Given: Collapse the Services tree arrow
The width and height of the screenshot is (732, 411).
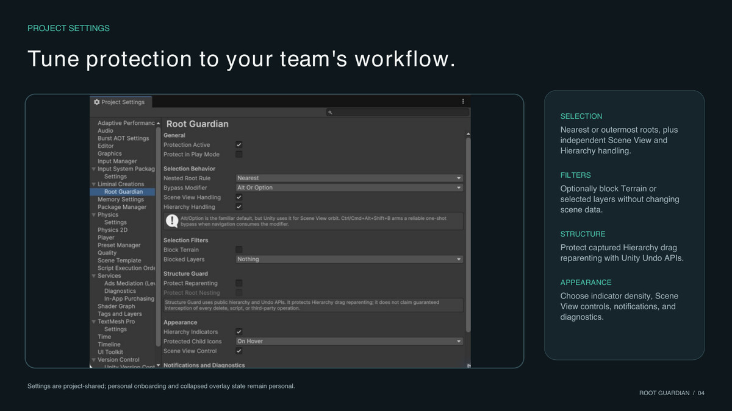Looking at the screenshot, I should [93, 276].
